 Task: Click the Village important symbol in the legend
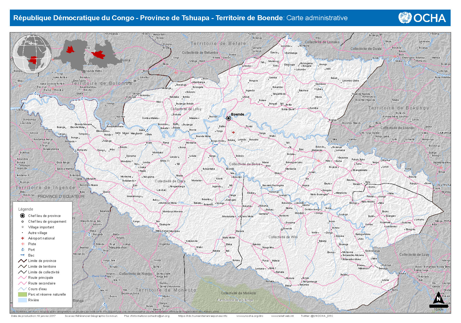23,227
